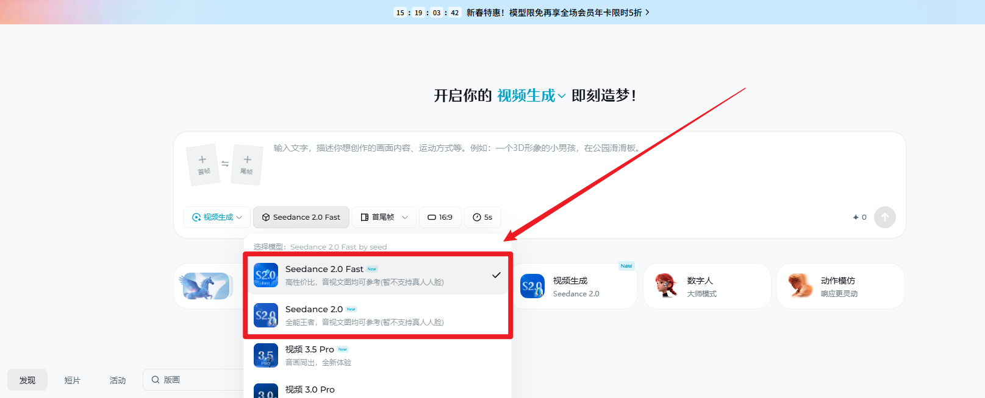
Task: Switch to the 发现 tab
Action: tap(27, 380)
